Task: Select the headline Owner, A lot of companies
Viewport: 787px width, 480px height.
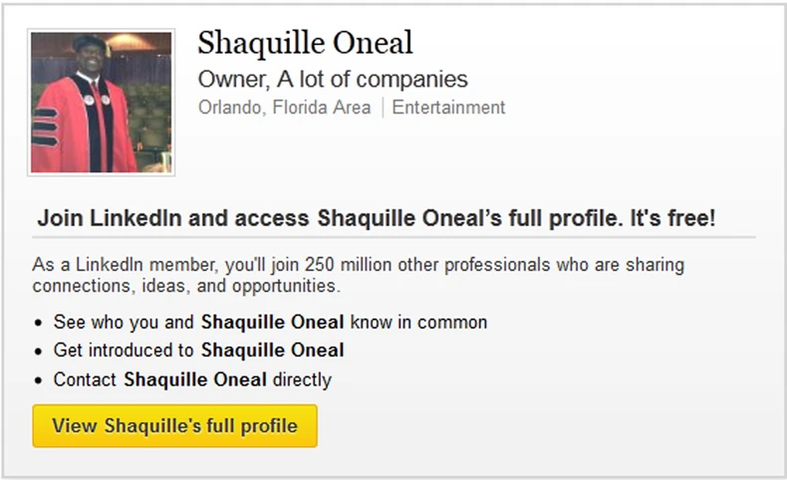Action: pos(333,79)
